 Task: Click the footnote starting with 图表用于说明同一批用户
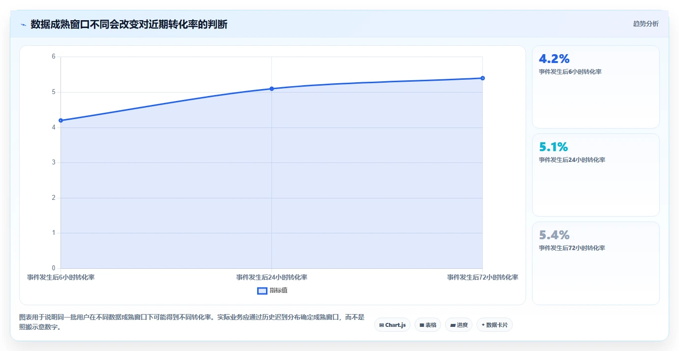[192, 322]
